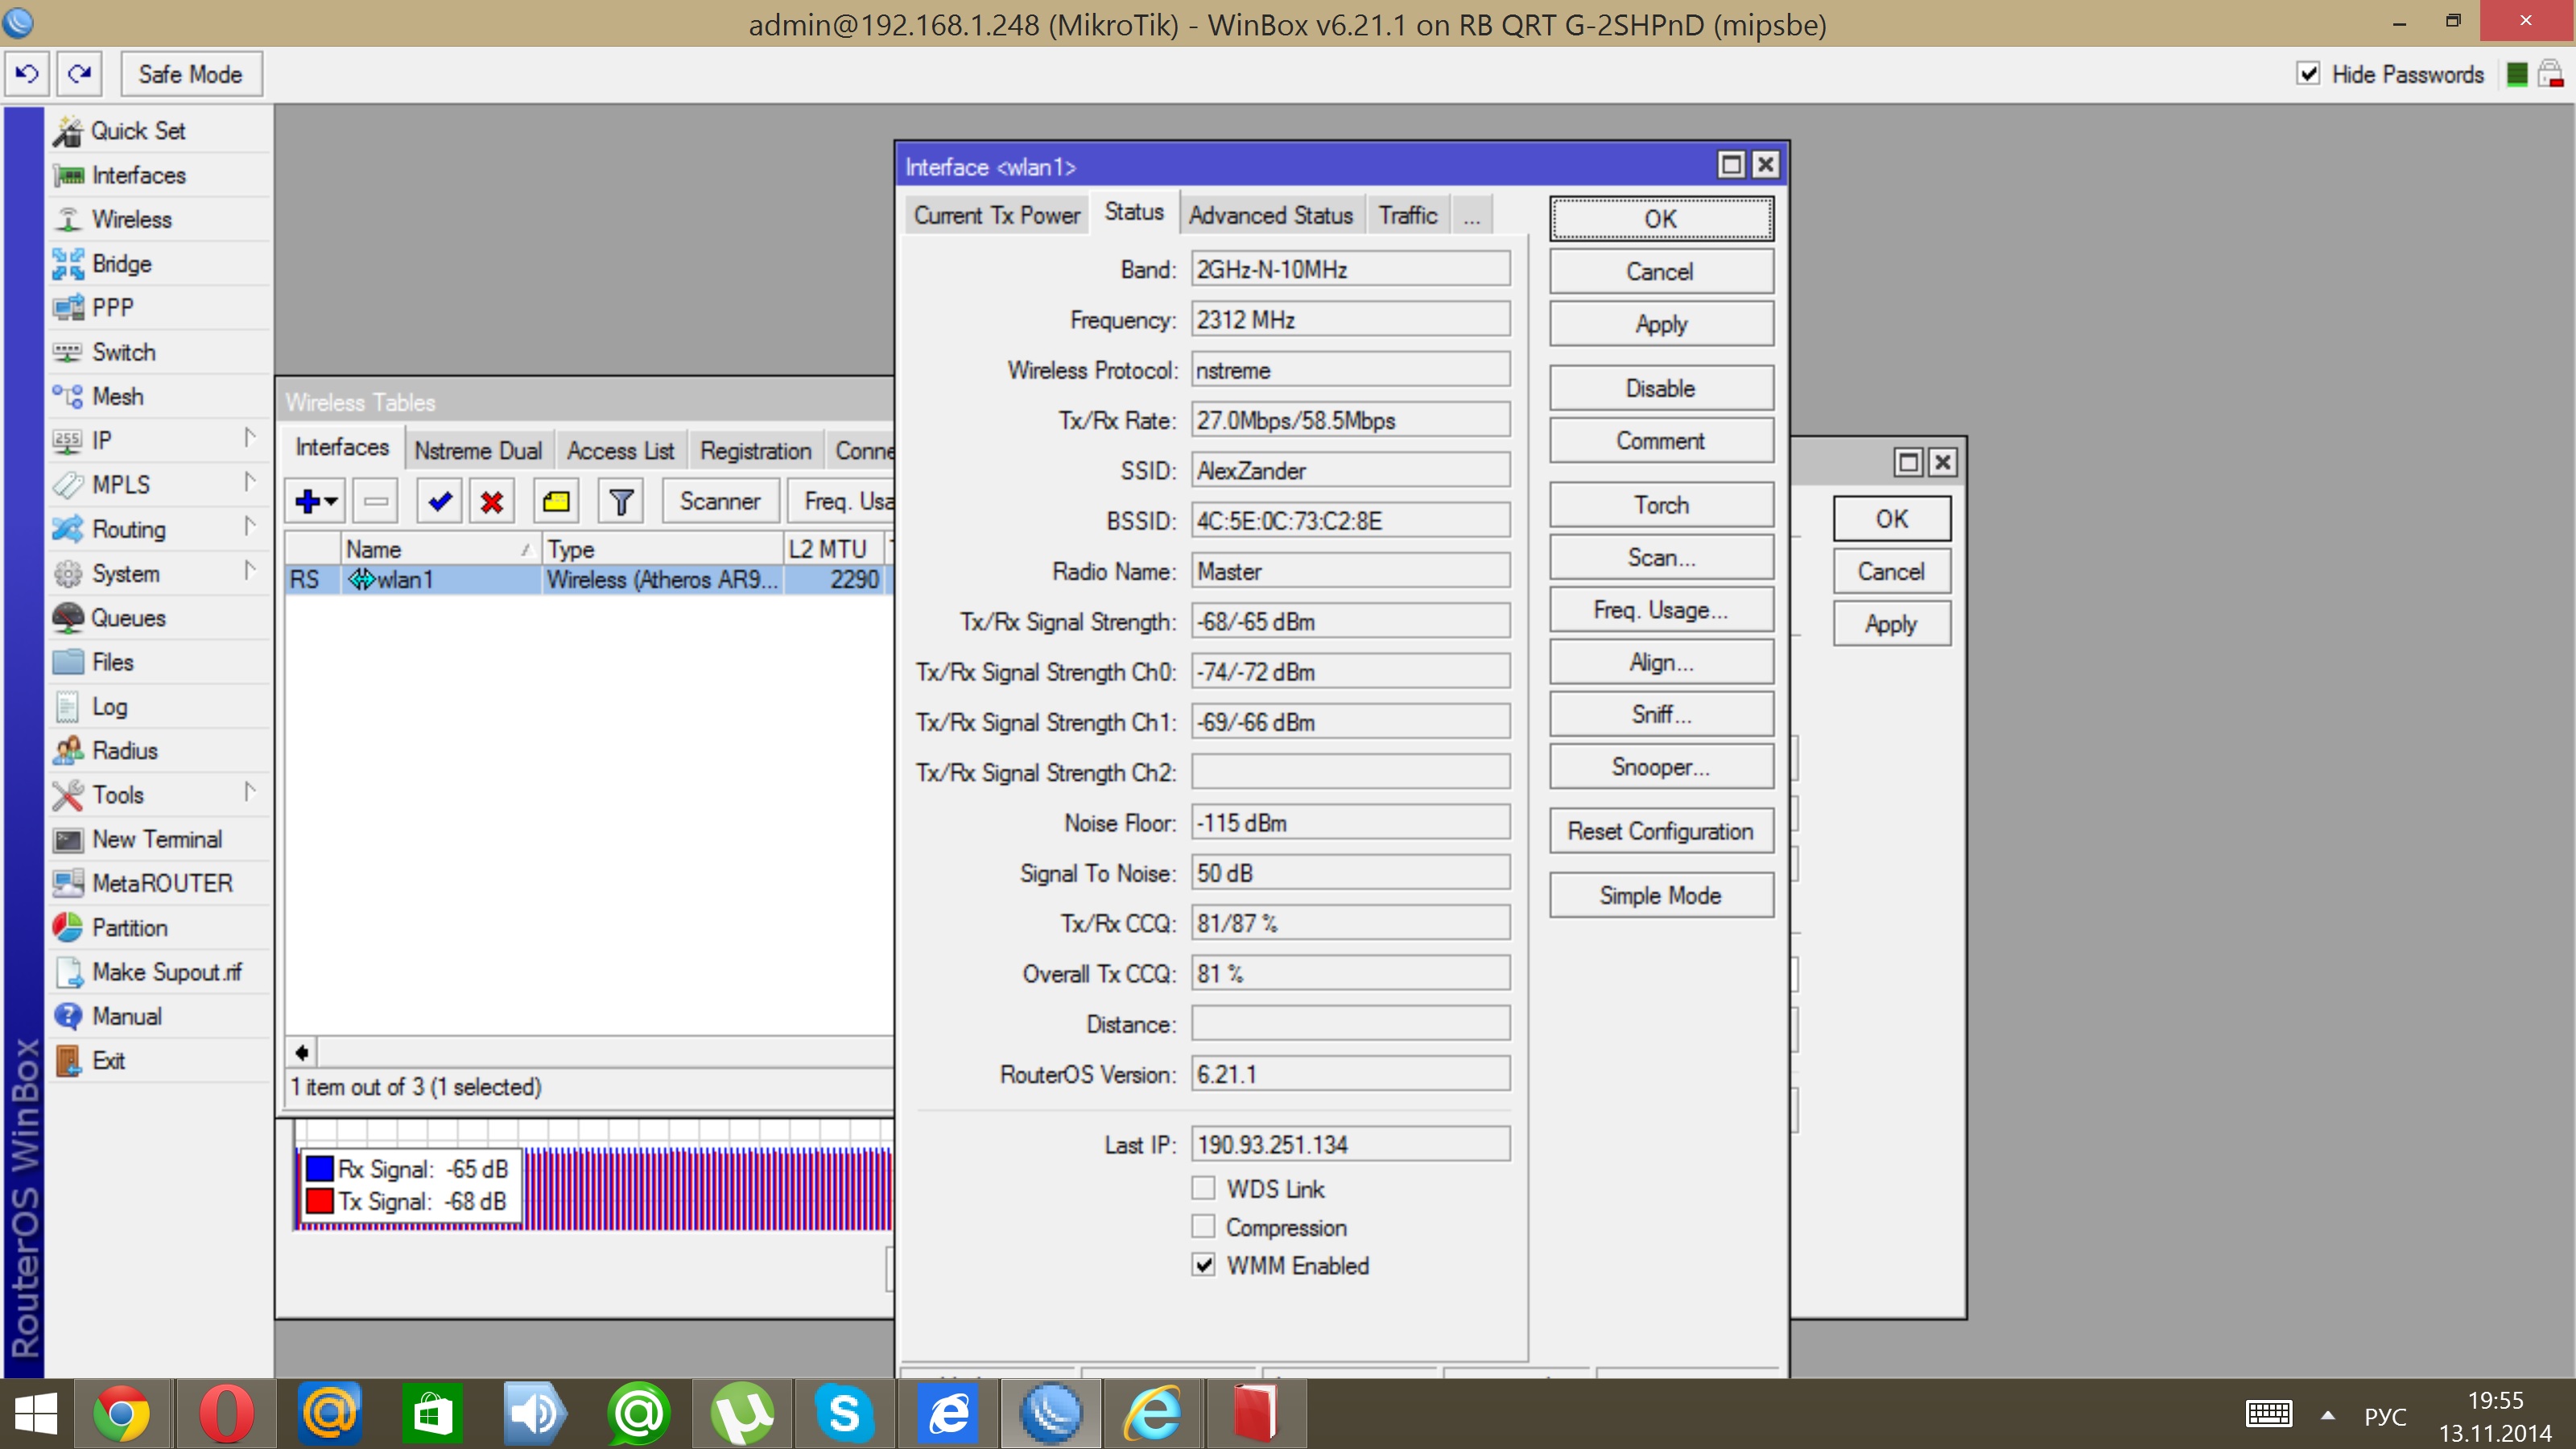Open the Bridge menu item
This screenshot has height=1449, width=2576.
coord(121,264)
